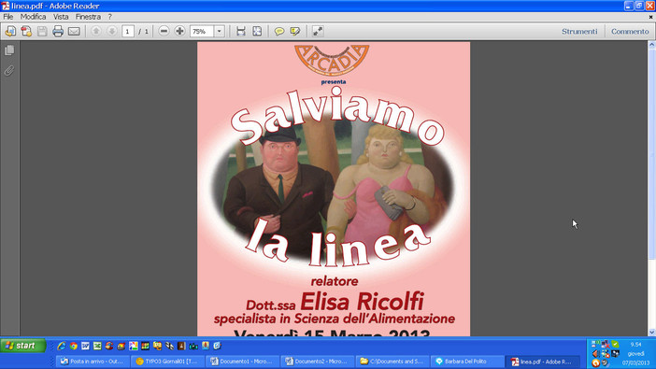
Task: Fit page width scrolling icon
Action: pyautogui.click(x=241, y=32)
